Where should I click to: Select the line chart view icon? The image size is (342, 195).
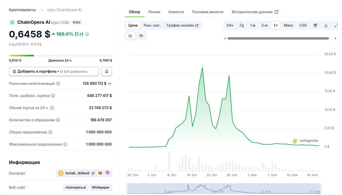tap(131, 36)
